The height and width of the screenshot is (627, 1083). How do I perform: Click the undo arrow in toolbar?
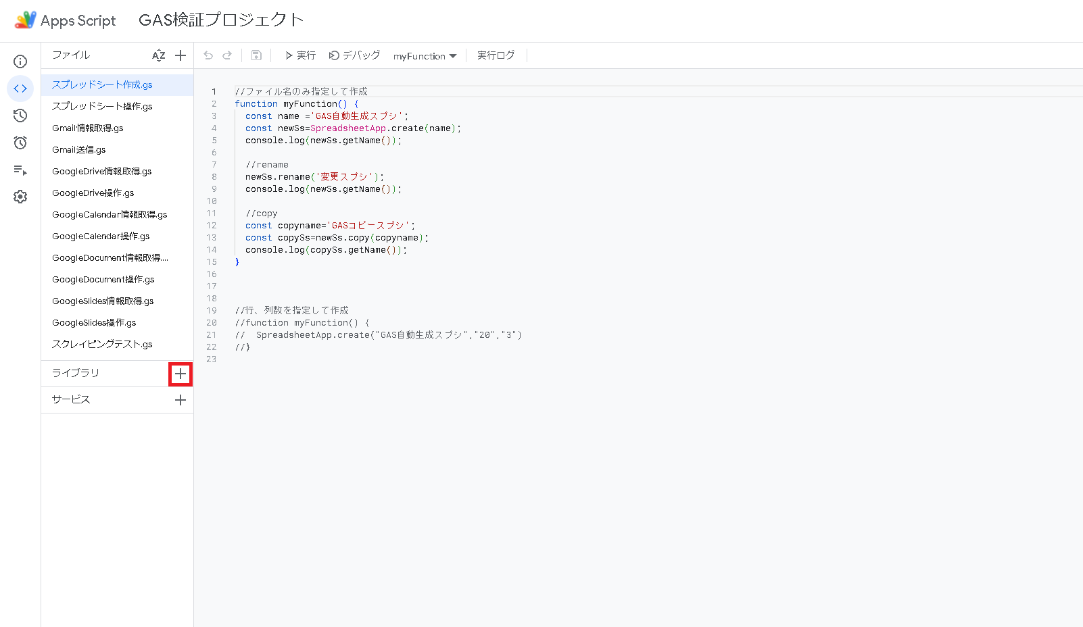pos(208,55)
